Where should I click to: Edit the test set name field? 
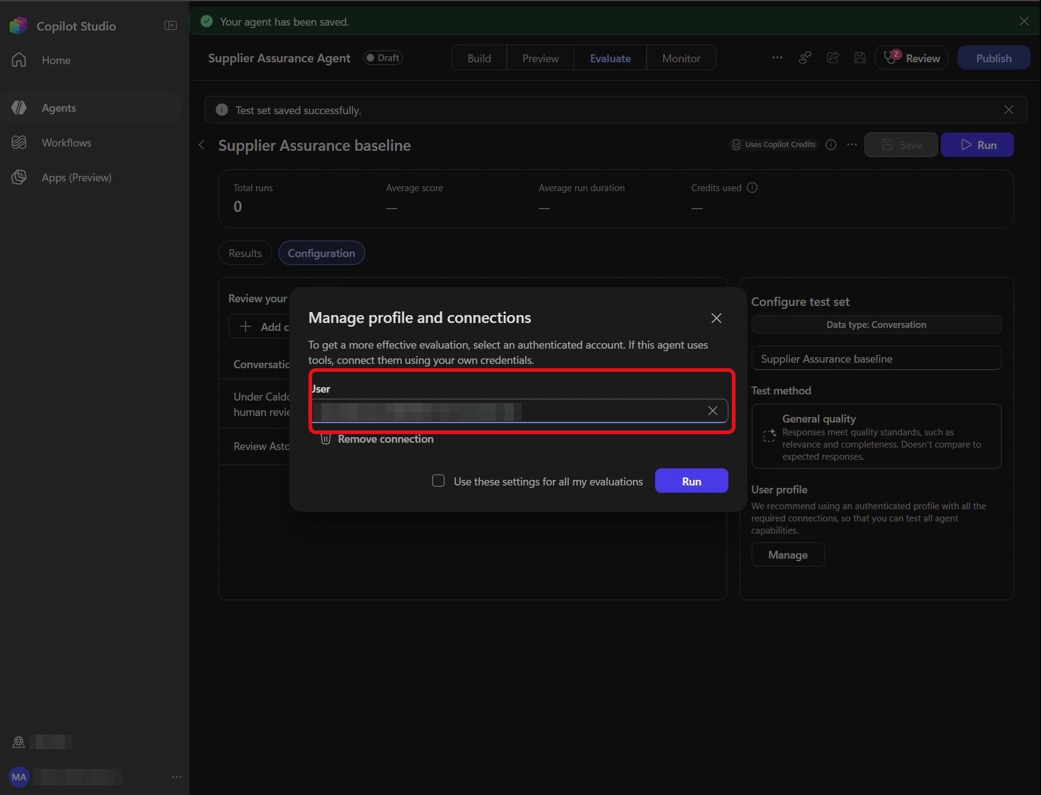876,358
